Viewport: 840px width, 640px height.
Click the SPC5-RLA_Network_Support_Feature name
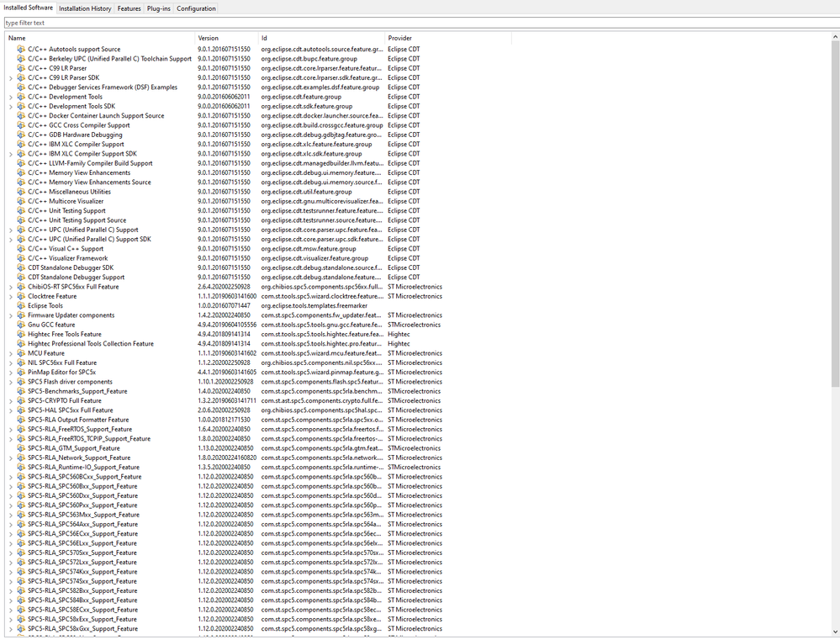point(79,458)
